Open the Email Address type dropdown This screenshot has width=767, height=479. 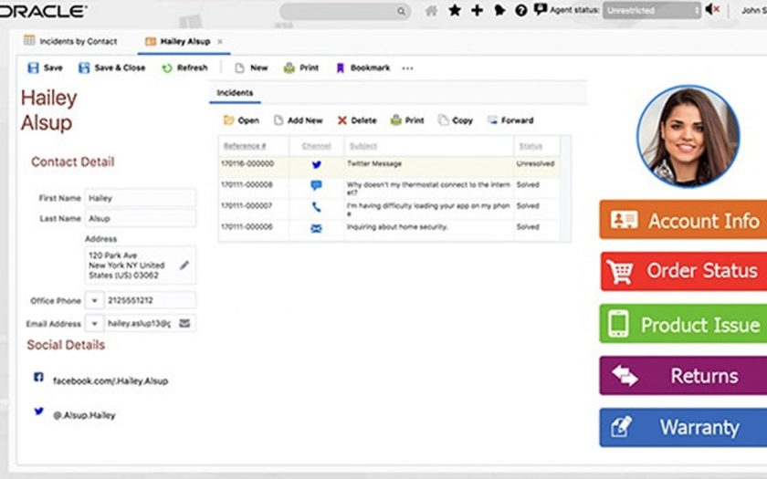pyautogui.click(x=95, y=323)
